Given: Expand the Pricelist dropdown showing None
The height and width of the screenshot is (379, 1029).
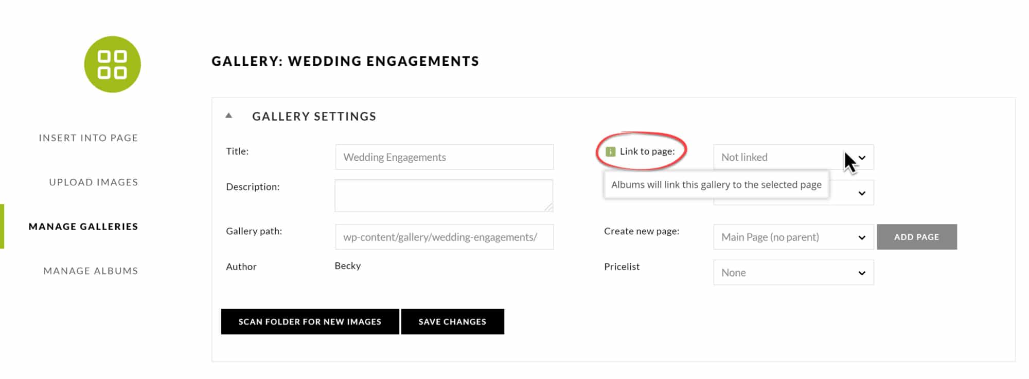Looking at the screenshot, I should (793, 273).
